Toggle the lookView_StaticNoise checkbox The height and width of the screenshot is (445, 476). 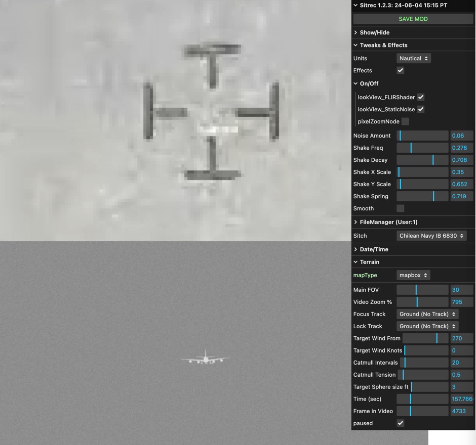(x=421, y=109)
